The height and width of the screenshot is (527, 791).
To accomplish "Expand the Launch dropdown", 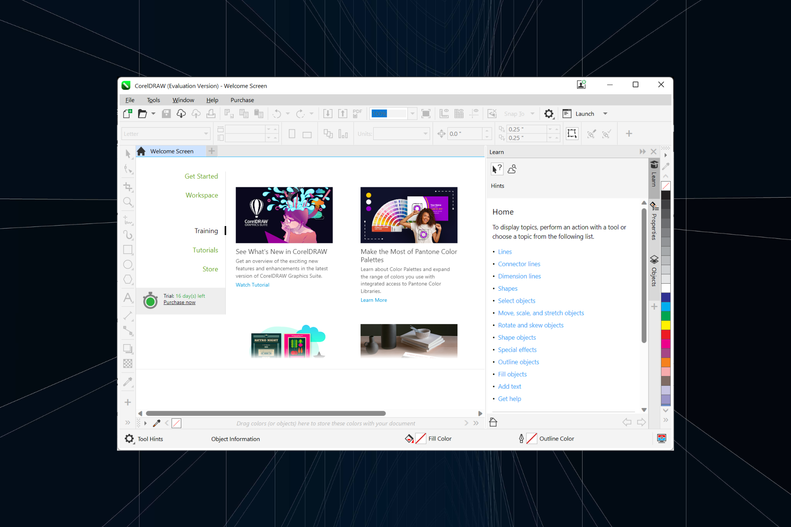I will (605, 114).
